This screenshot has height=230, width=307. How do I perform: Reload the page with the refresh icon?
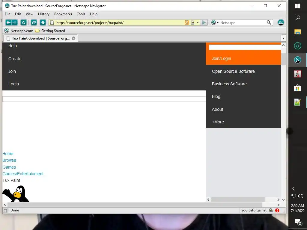tap(23, 22)
